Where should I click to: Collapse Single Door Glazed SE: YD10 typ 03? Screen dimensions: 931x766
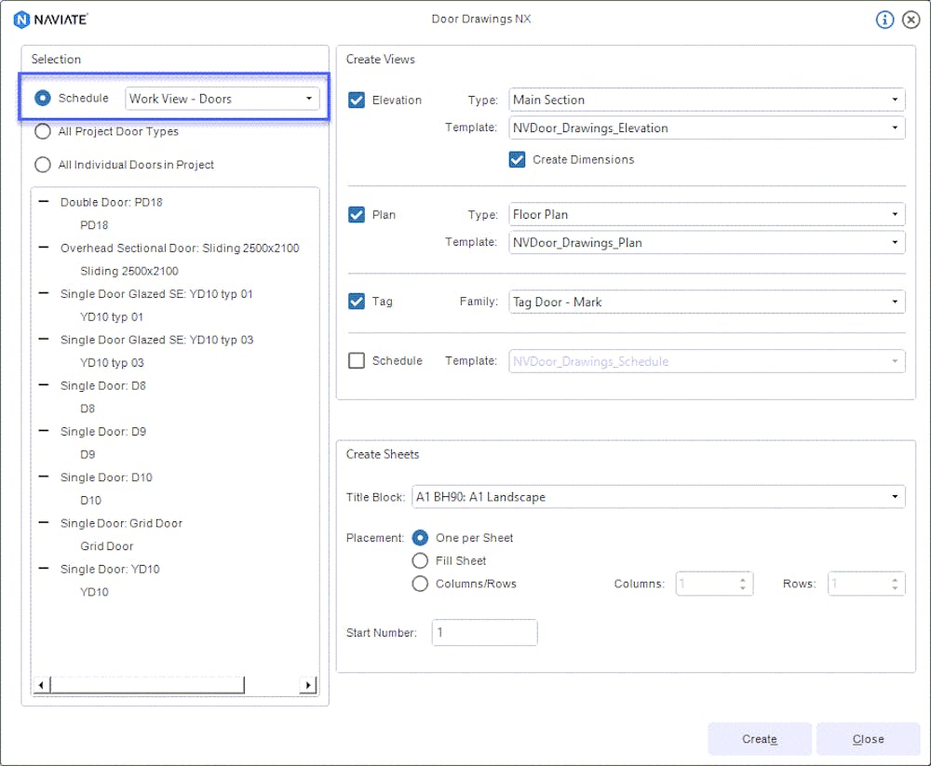click(x=44, y=339)
